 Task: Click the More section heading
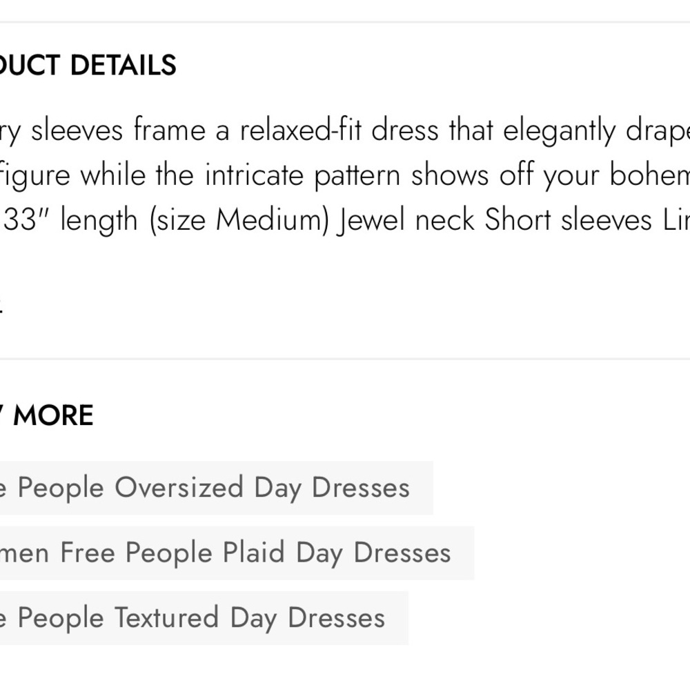coord(52,415)
